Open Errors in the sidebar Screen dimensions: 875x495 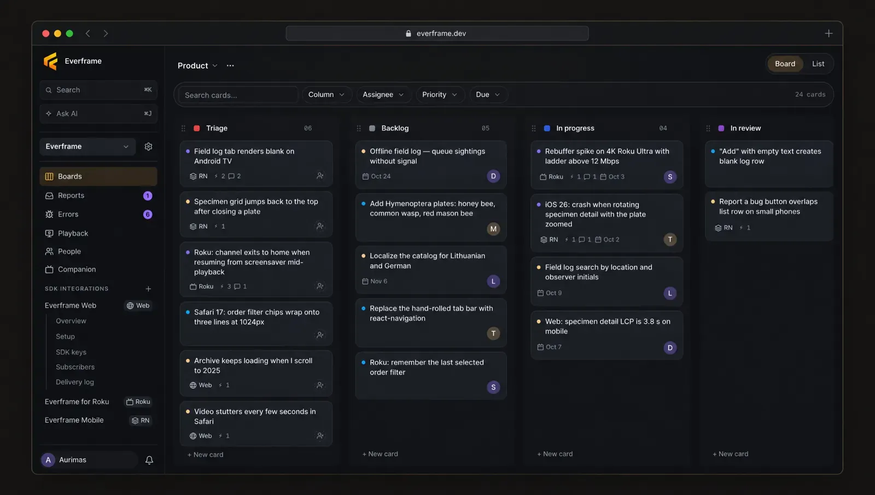click(98, 214)
